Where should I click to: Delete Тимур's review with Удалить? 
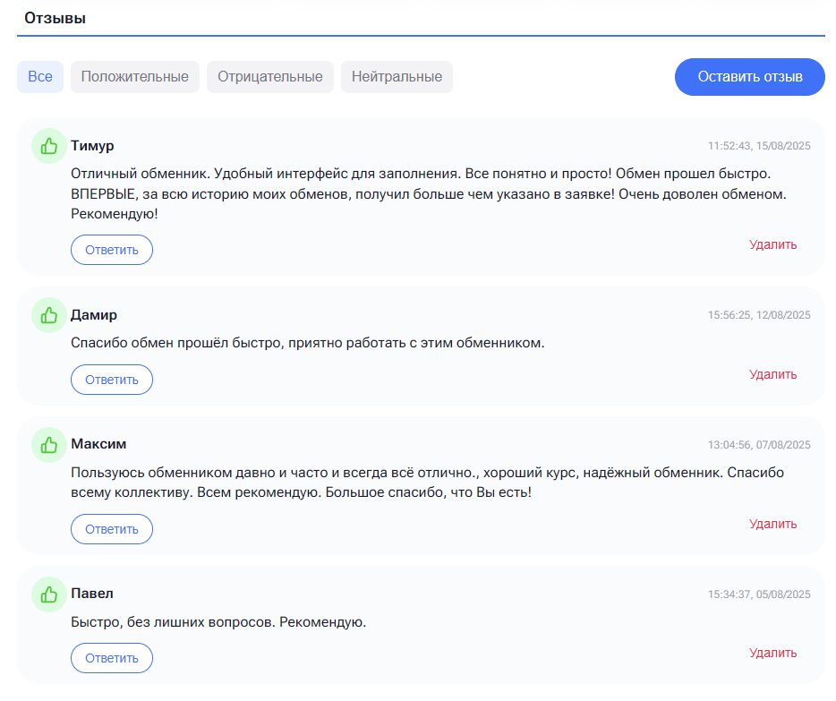tap(772, 244)
